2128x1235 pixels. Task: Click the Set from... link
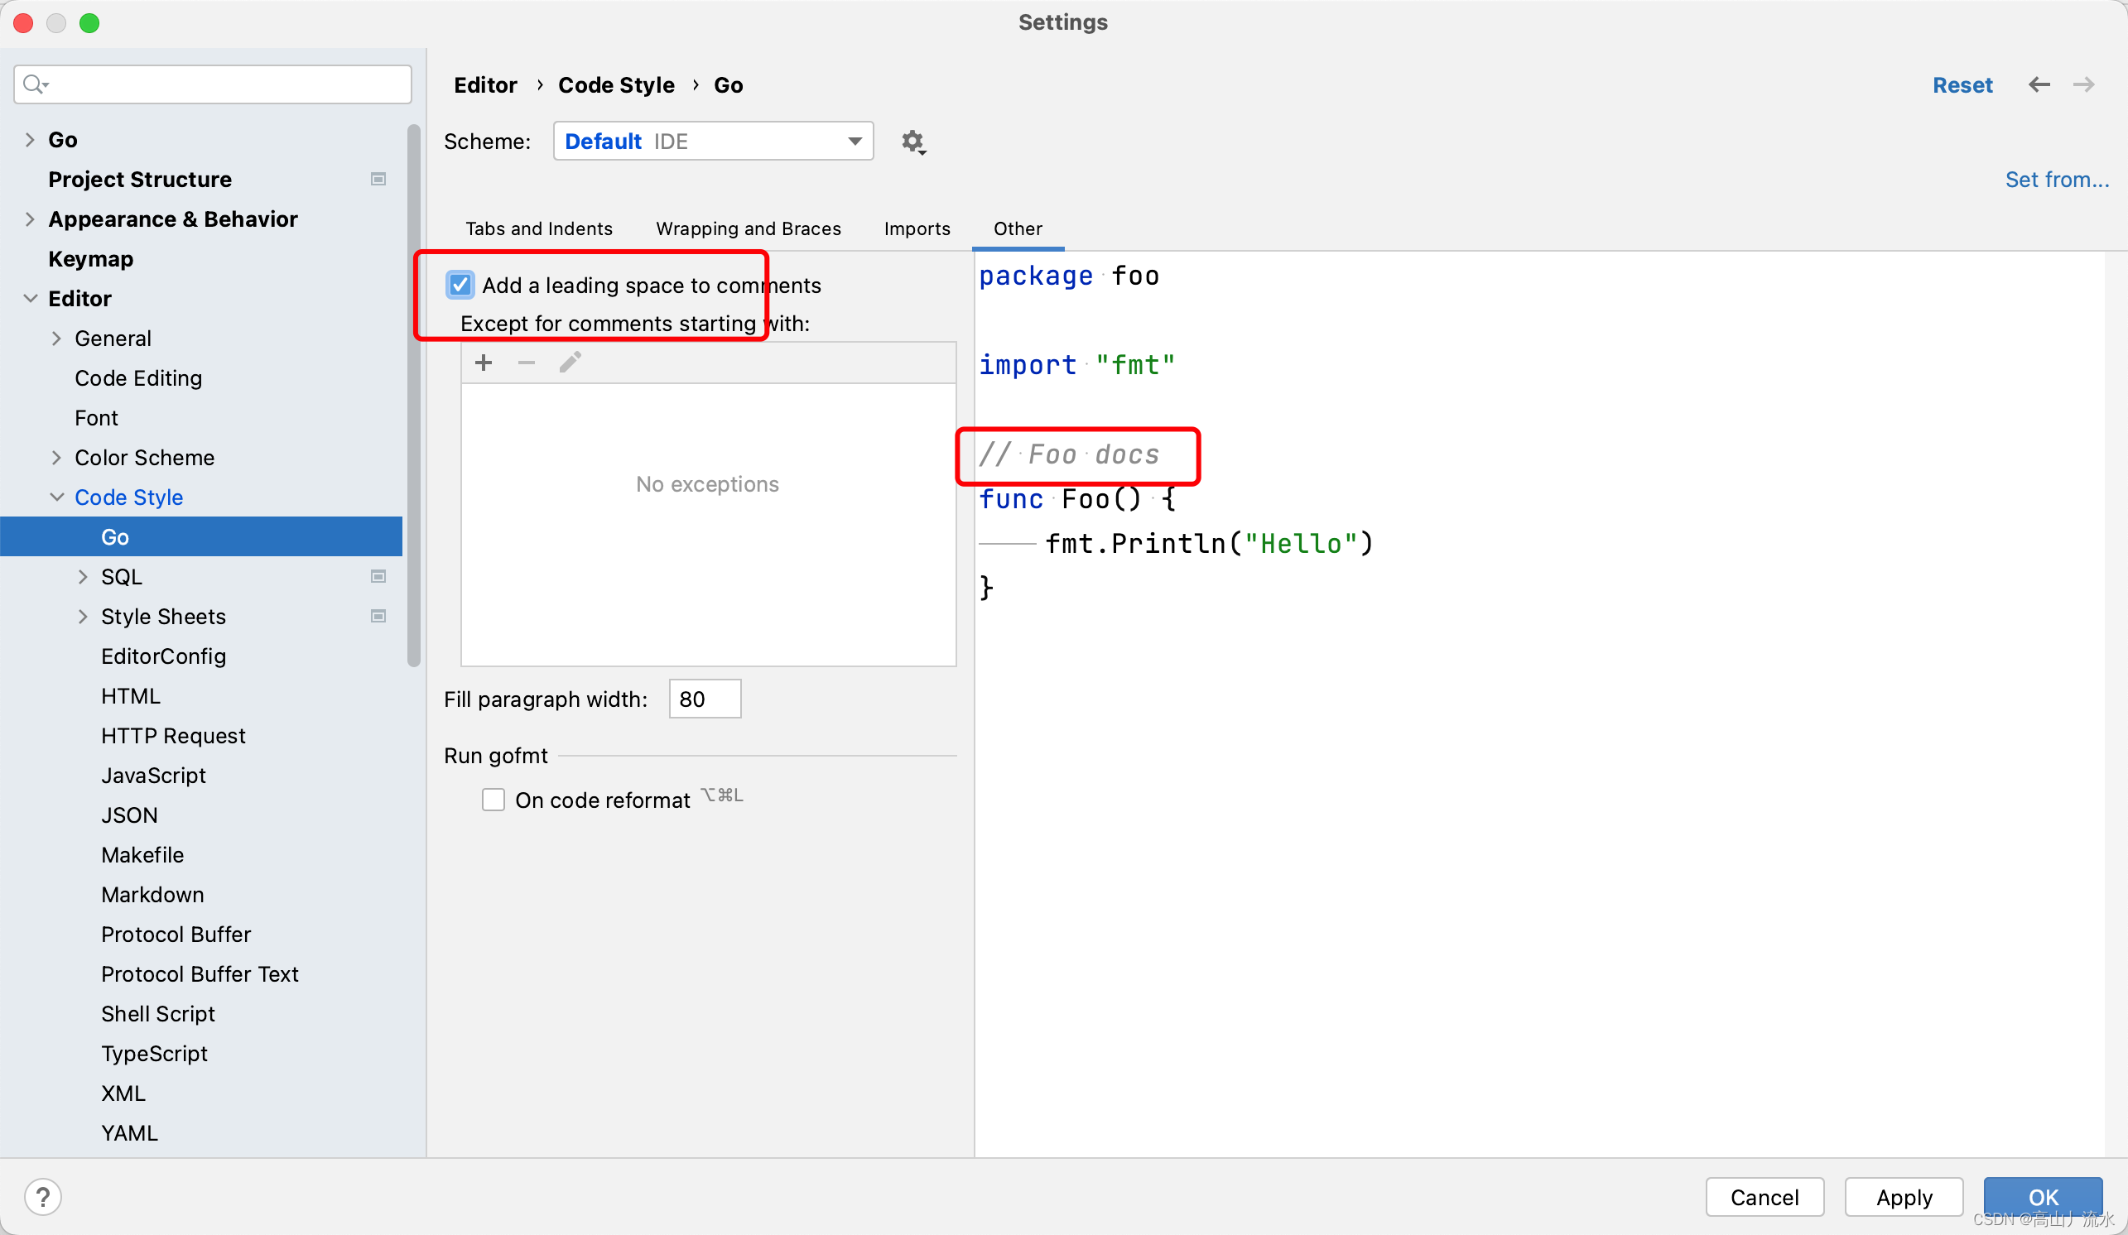tap(2056, 179)
